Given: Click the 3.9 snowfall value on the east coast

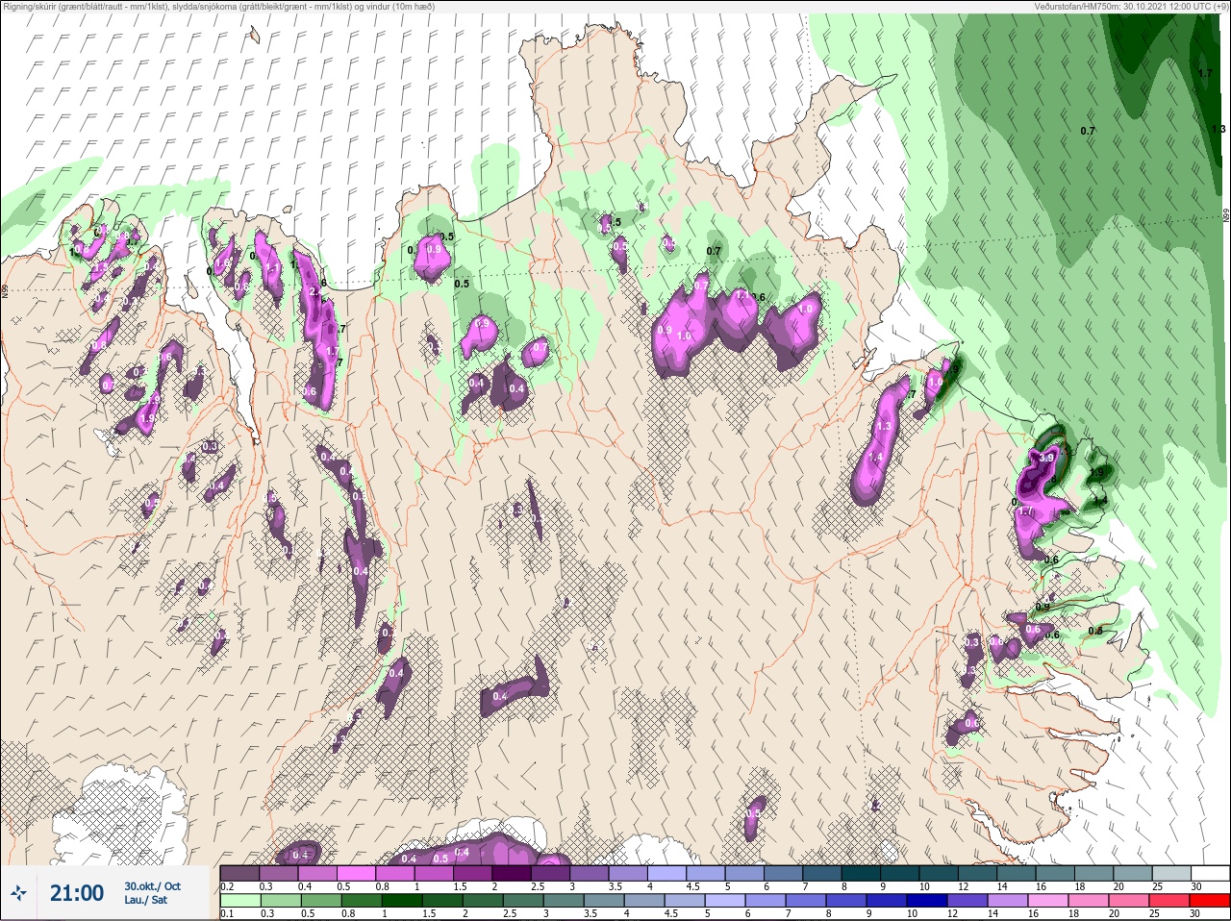Looking at the screenshot, I should tap(1047, 459).
